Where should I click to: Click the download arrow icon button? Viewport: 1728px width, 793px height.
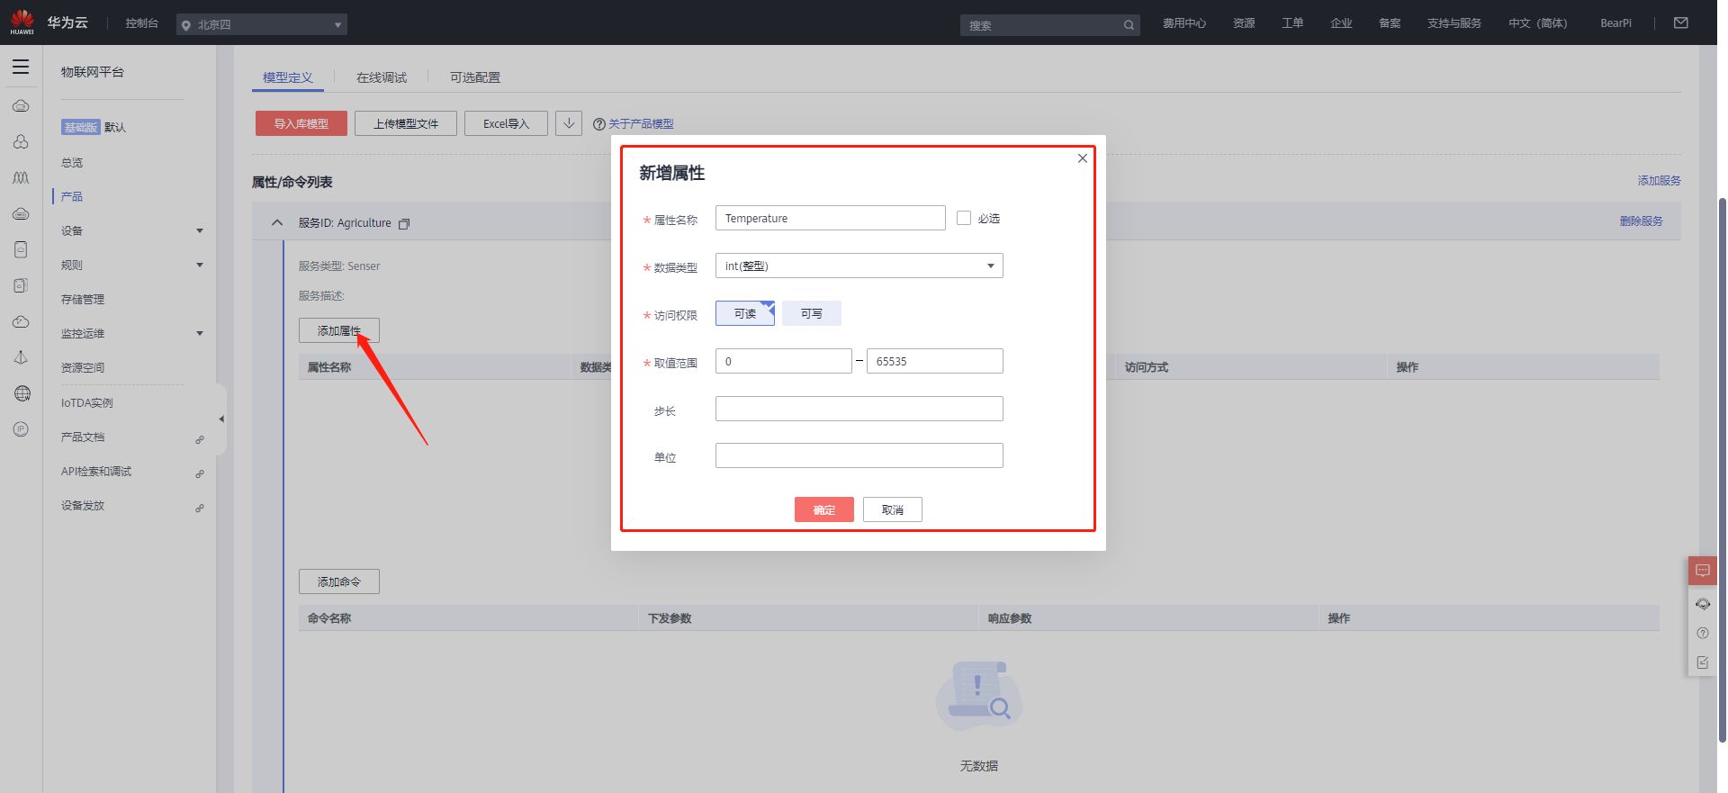tap(569, 123)
